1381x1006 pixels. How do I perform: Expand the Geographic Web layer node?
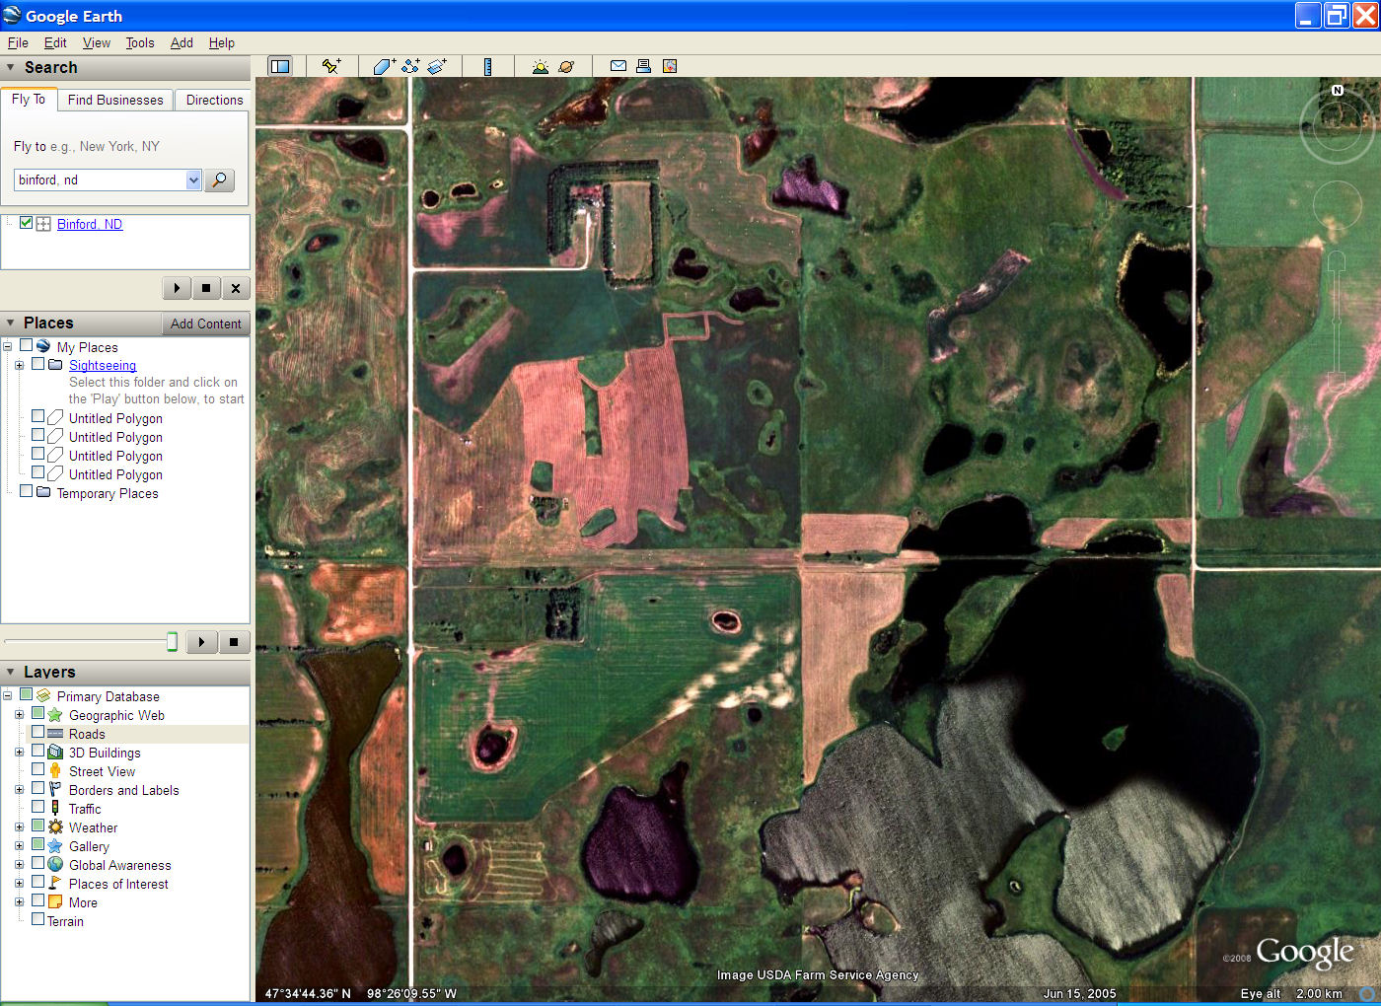(19, 715)
